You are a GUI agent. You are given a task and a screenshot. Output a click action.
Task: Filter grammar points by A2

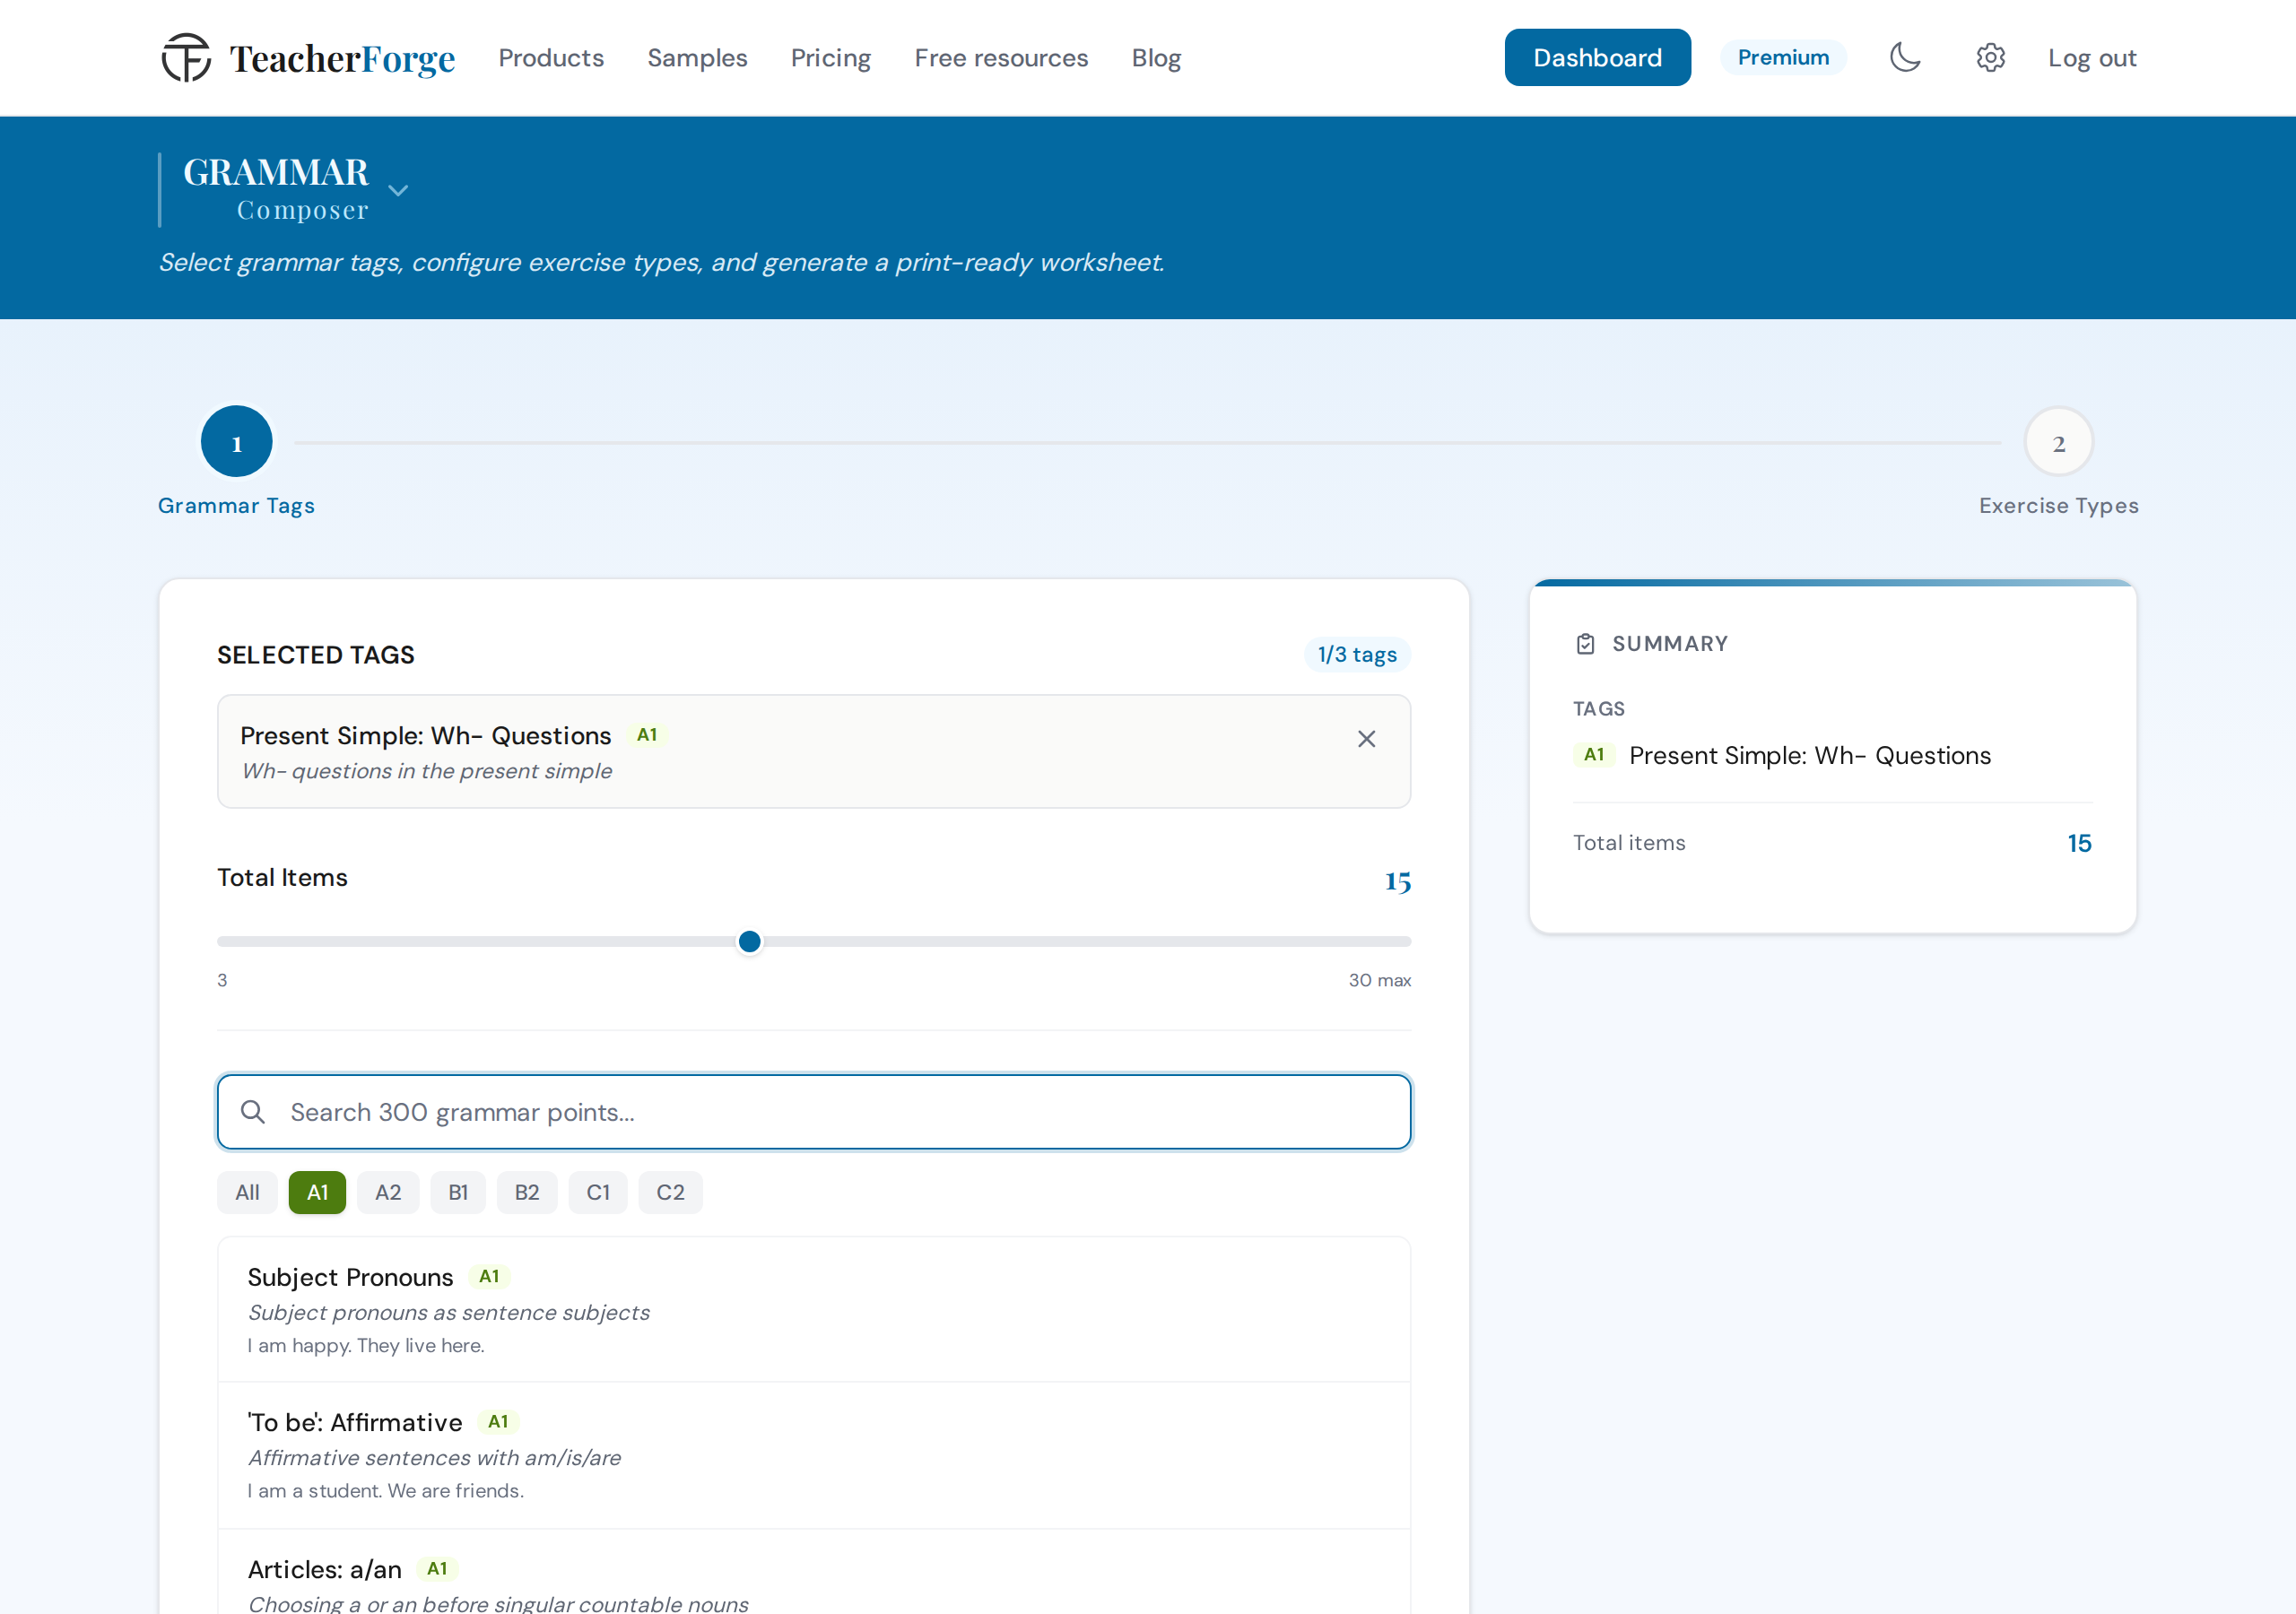pyautogui.click(x=388, y=1192)
